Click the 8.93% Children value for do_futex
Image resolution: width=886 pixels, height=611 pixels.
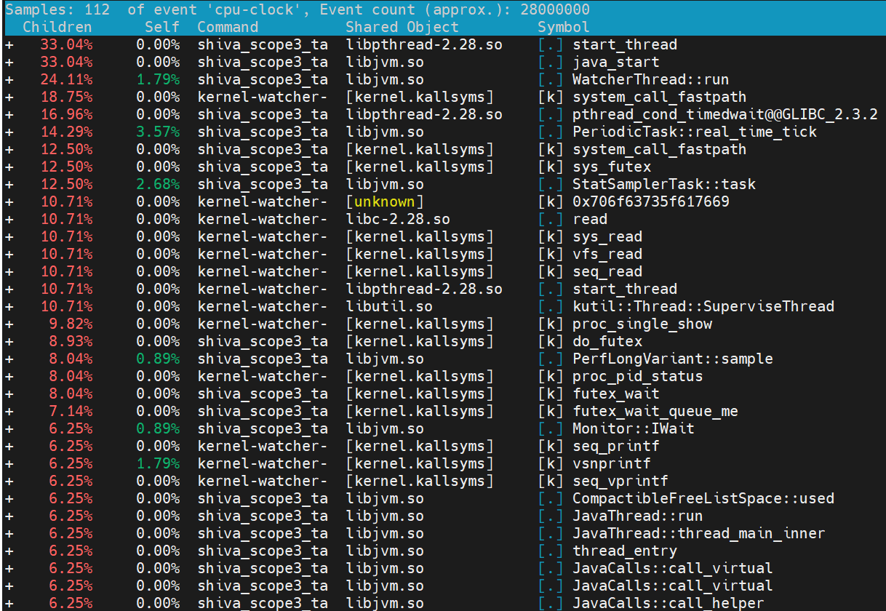point(71,342)
